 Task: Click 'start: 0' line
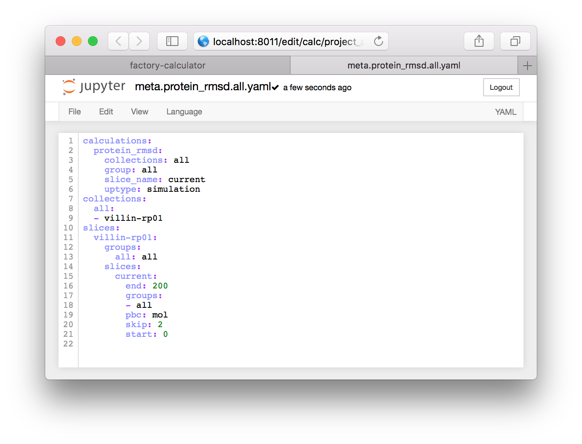click(147, 334)
